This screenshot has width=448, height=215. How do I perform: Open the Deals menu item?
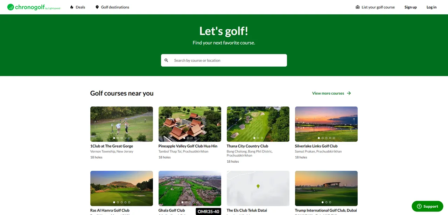77,7
